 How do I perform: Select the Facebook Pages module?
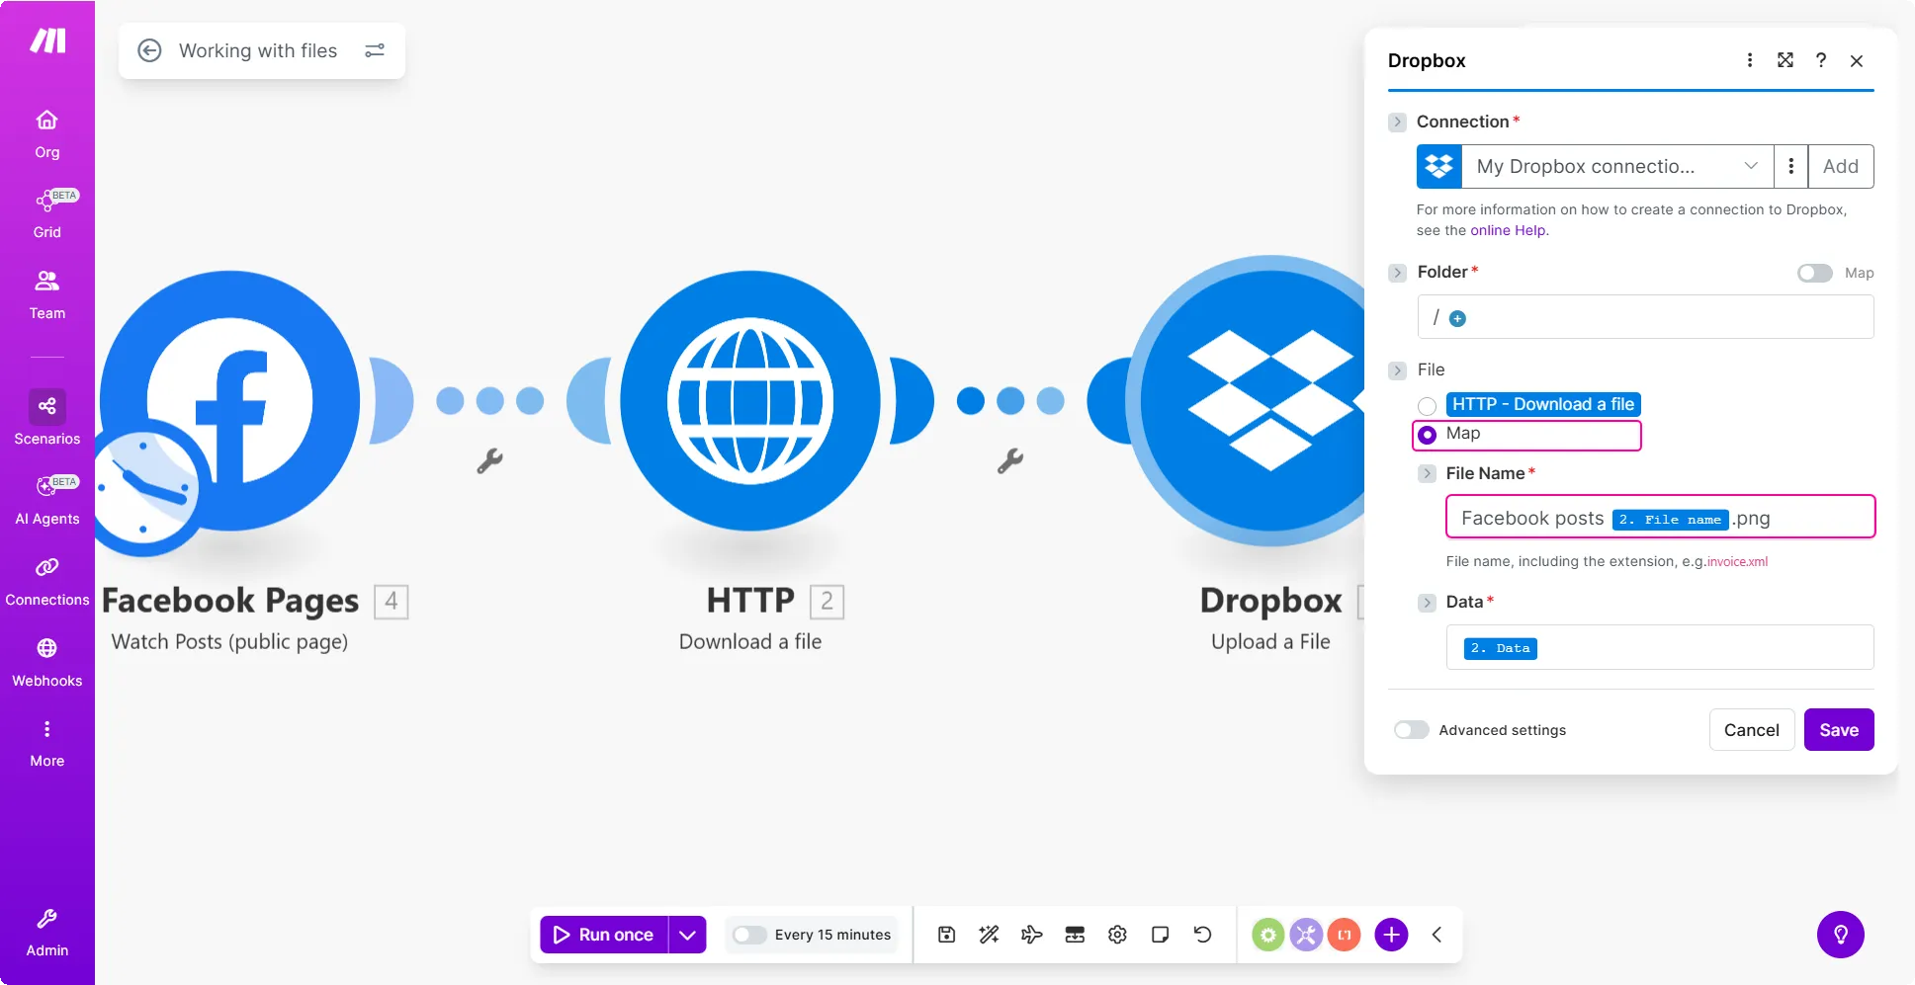[x=230, y=401]
